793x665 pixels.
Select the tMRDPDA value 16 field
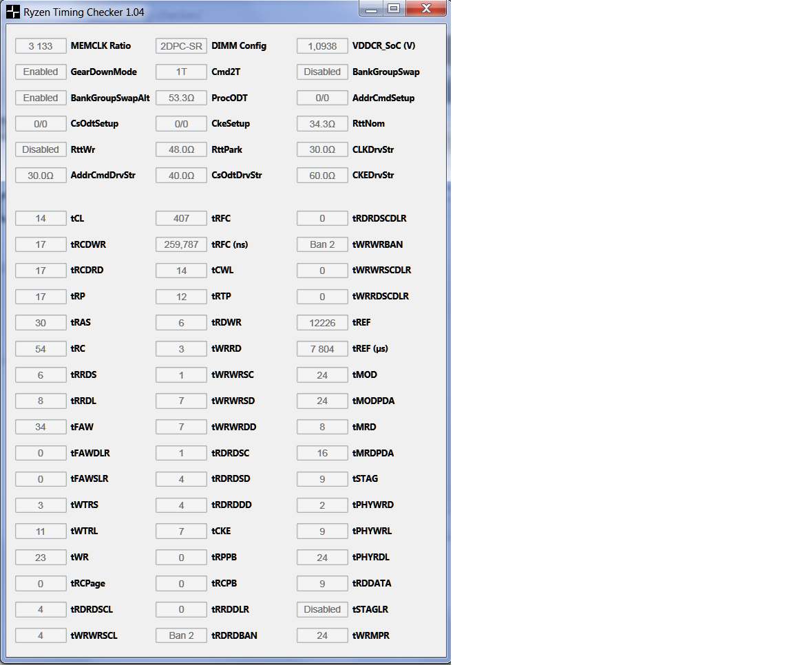pos(322,453)
